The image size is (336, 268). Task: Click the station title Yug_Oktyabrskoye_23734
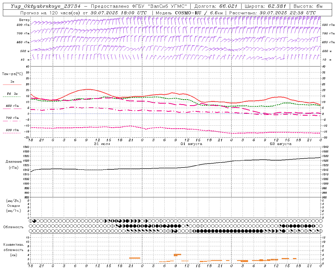(x=46, y=6)
